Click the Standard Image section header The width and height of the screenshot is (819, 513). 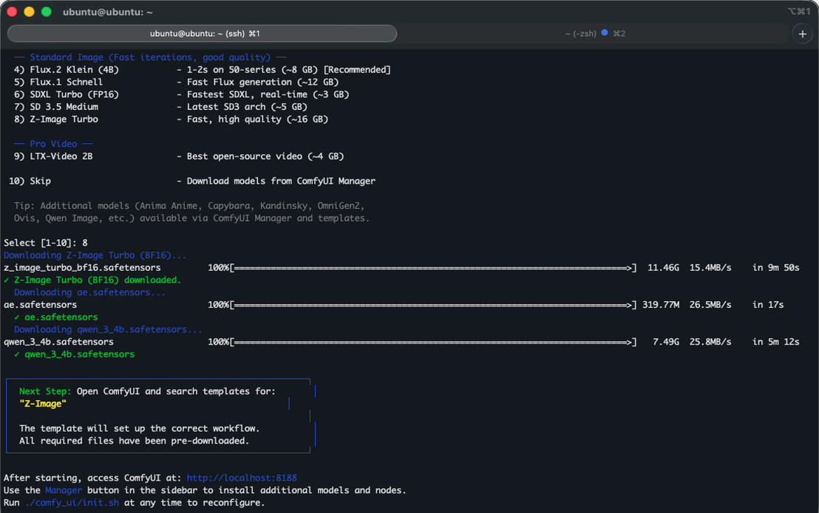150,58
